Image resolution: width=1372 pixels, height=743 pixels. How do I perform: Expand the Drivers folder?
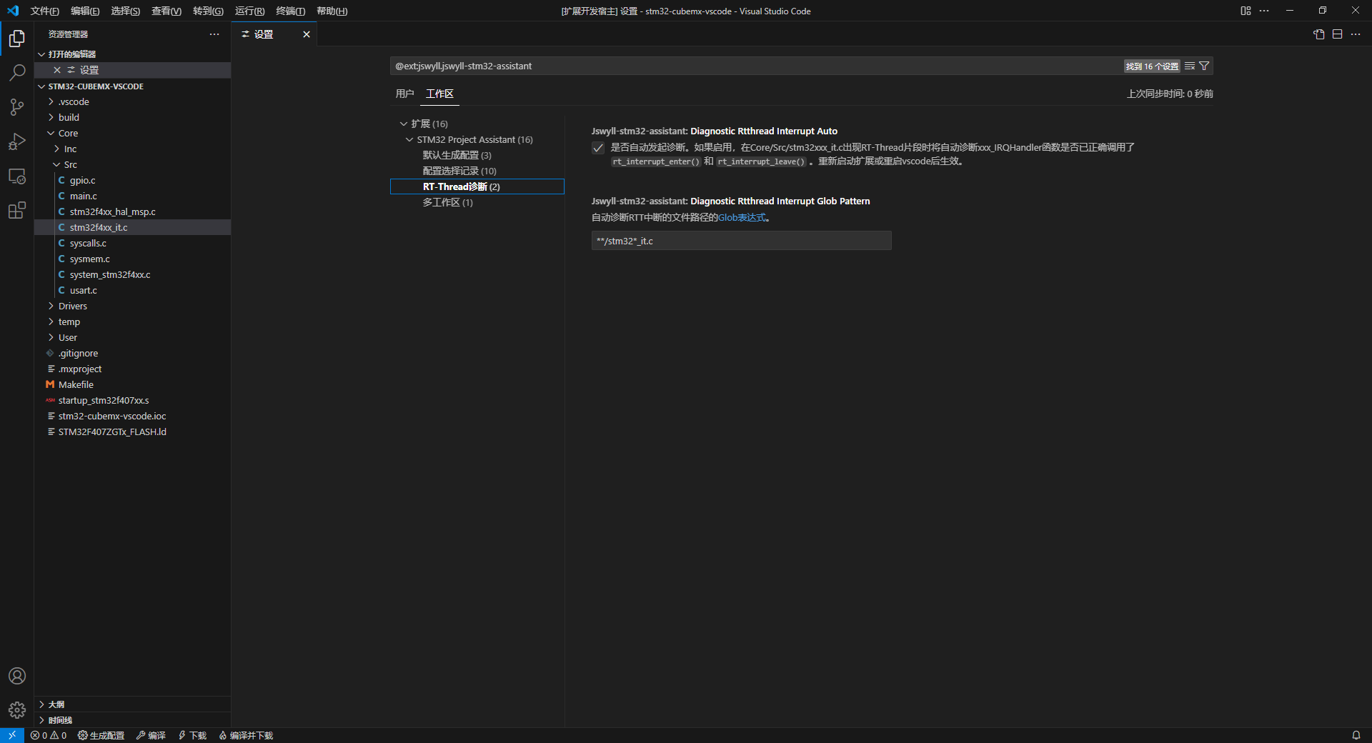[x=72, y=306]
